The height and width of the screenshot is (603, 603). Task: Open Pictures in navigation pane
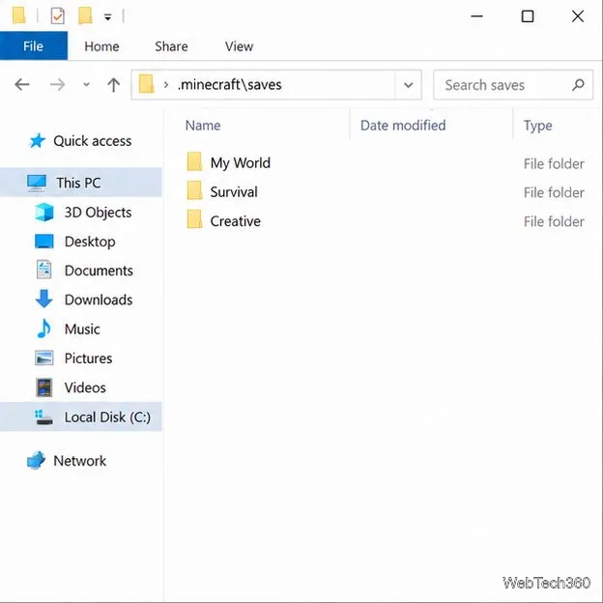click(88, 359)
